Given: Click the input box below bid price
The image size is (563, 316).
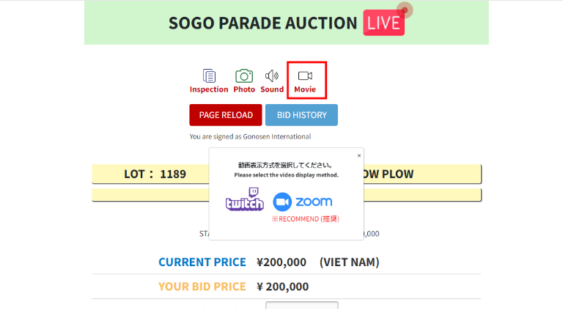Looking at the screenshot, I should (301, 308).
